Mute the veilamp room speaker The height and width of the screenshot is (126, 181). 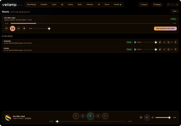[160, 49]
